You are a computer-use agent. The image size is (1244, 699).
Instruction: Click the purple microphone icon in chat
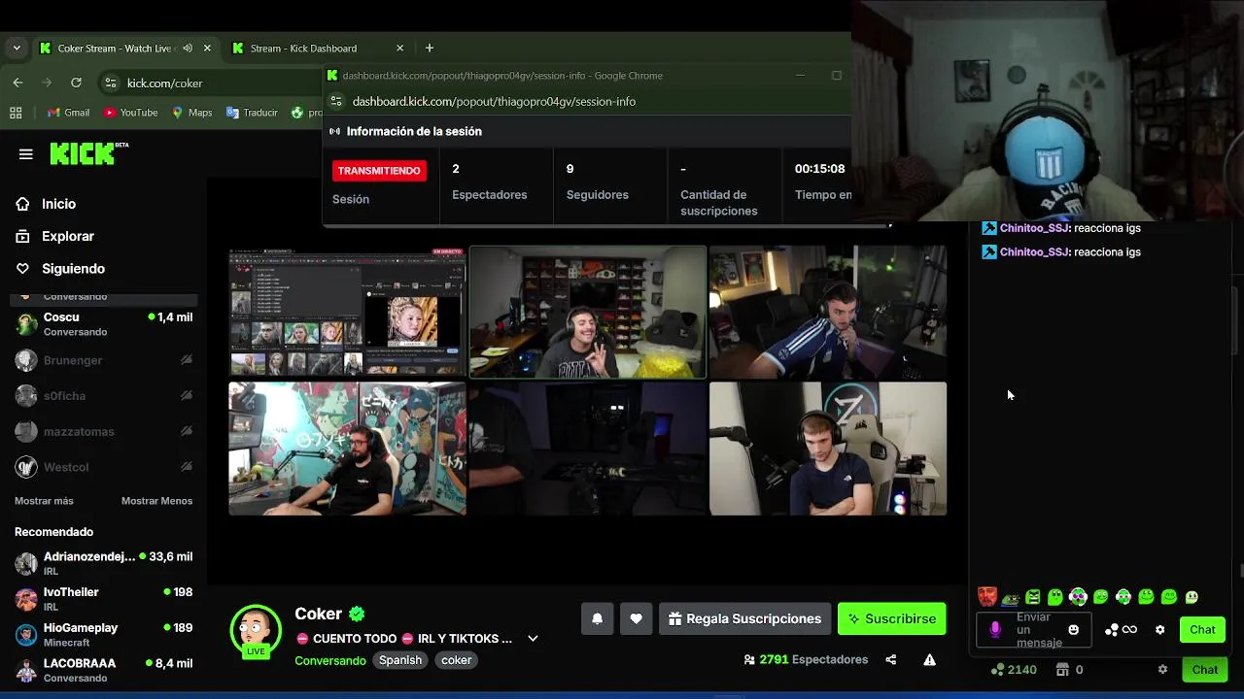click(995, 630)
